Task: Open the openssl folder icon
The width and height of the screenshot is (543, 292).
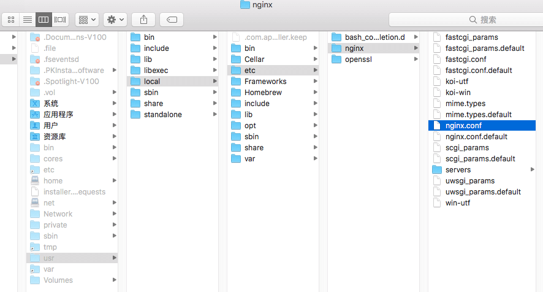Action: (x=336, y=60)
